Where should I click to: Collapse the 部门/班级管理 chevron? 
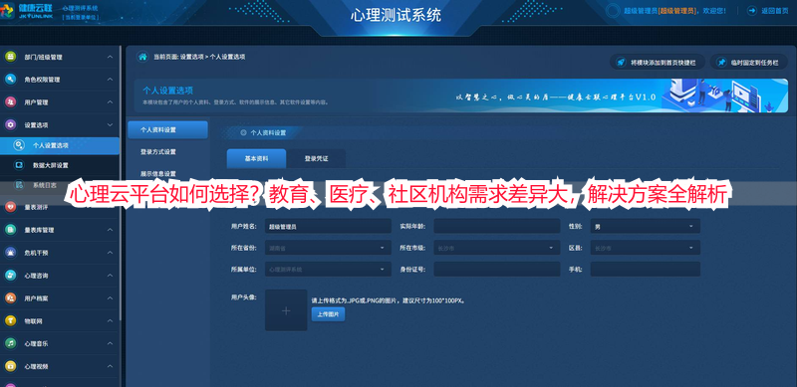[x=110, y=57]
